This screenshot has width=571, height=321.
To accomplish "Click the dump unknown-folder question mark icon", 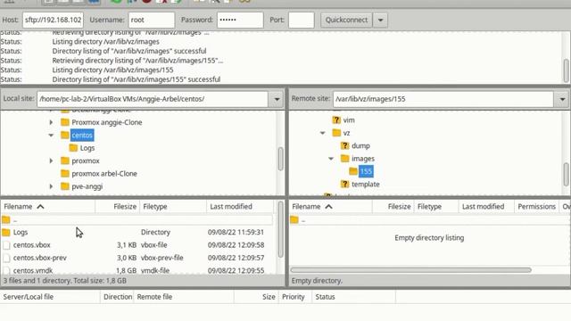I will 344,145.
